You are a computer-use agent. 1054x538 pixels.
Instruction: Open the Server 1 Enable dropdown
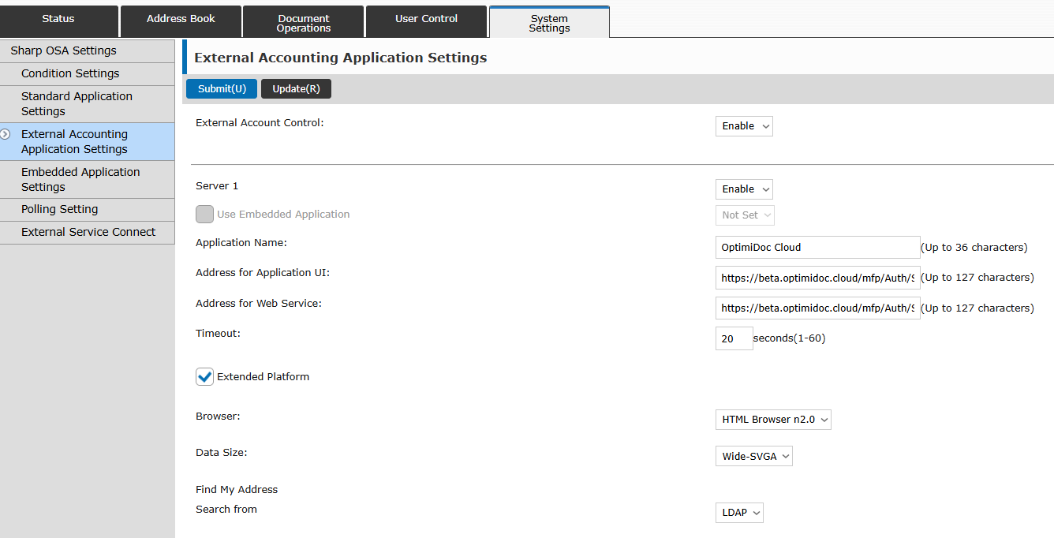(x=744, y=189)
